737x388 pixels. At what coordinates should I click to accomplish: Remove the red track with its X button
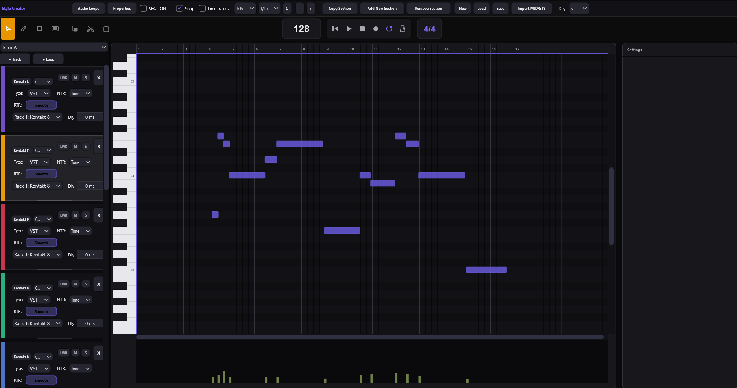[x=99, y=215]
